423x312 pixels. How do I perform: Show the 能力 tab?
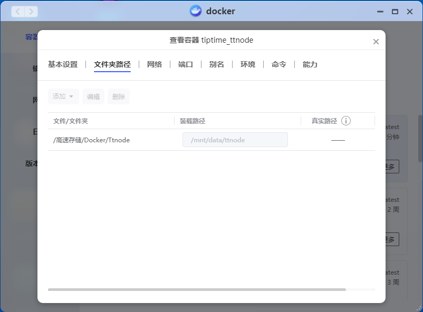310,64
